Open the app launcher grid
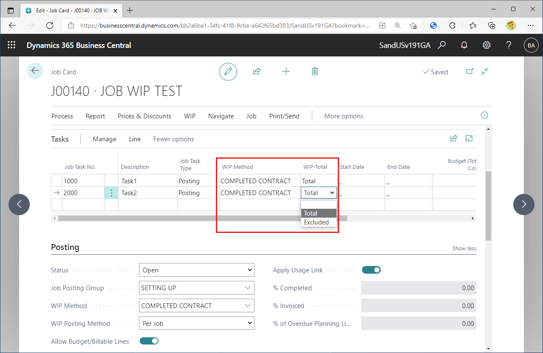 point(11,45)
